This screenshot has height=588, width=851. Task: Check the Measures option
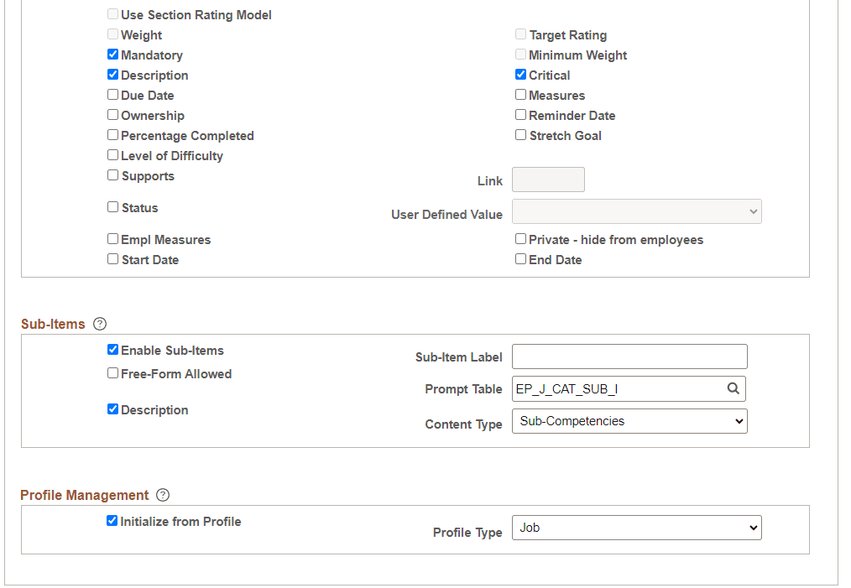click(520, 94)
